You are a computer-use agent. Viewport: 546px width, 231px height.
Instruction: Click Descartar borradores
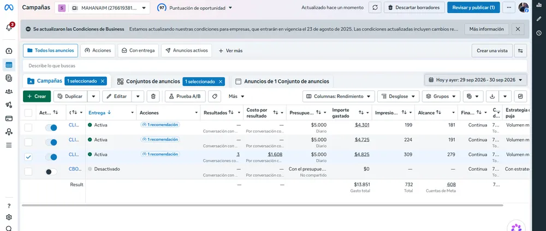pyautogui.click(x=414, y=8)
